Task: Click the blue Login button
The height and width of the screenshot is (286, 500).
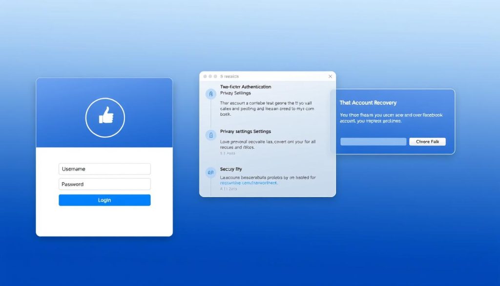Action: click(104, 200)
